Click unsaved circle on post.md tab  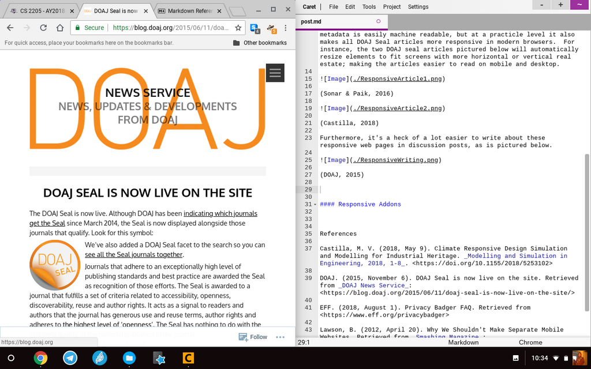(379, 21)
